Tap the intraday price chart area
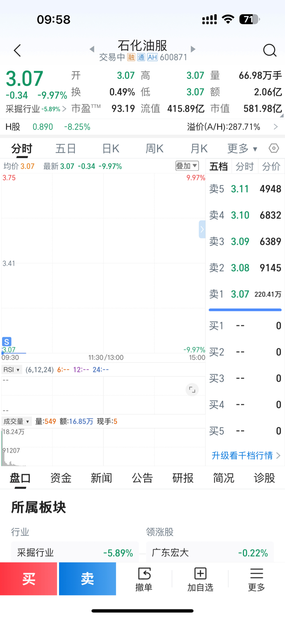 click(x=103, y=264)
